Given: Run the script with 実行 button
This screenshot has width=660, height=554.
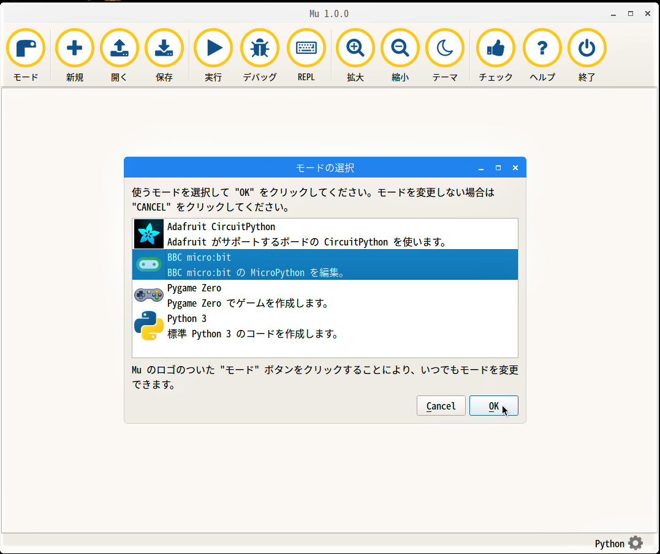Looking at the screenshot, I should click(x=213, y=56).
